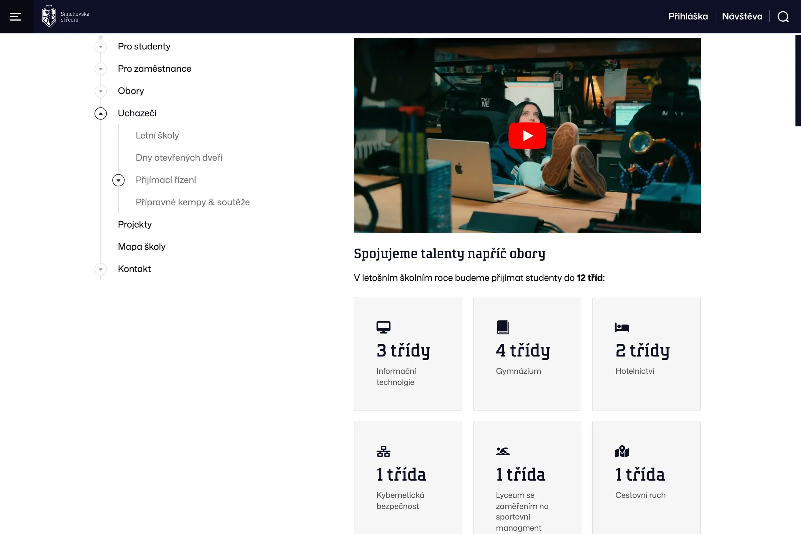Expand the Pro zaměstnance section
This screenshot has height=534, width=801.
tap(100, 69)
